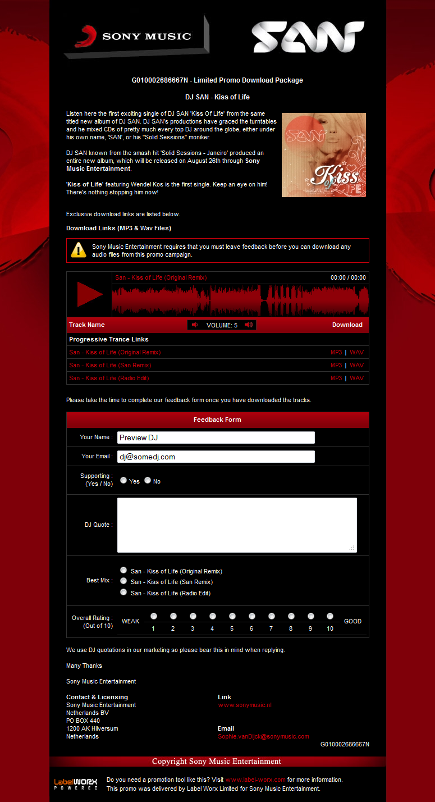The image size is (435, 802).
Task: Open Radio Edit track link in list
Action: 109,379
